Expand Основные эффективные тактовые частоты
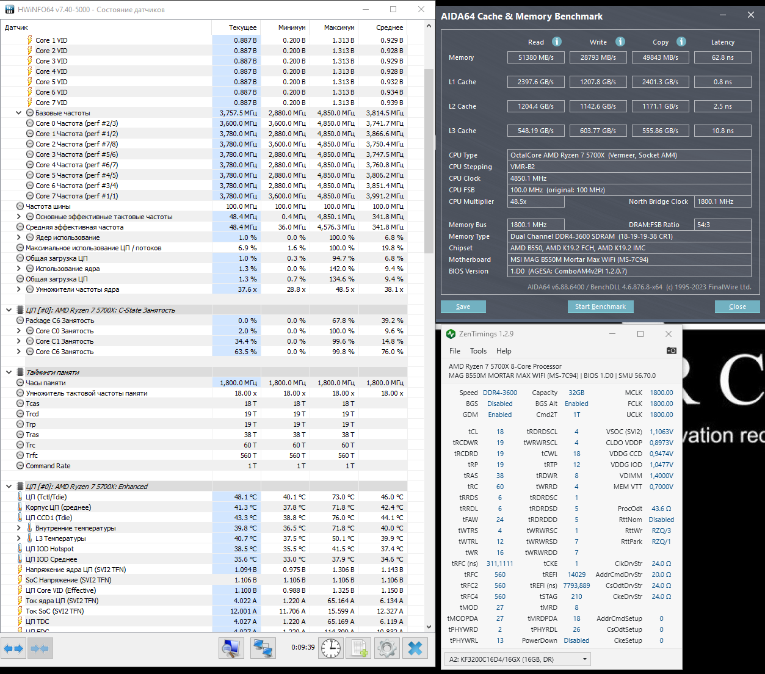This screenshot has width=765, height=674. pos(19,217)
